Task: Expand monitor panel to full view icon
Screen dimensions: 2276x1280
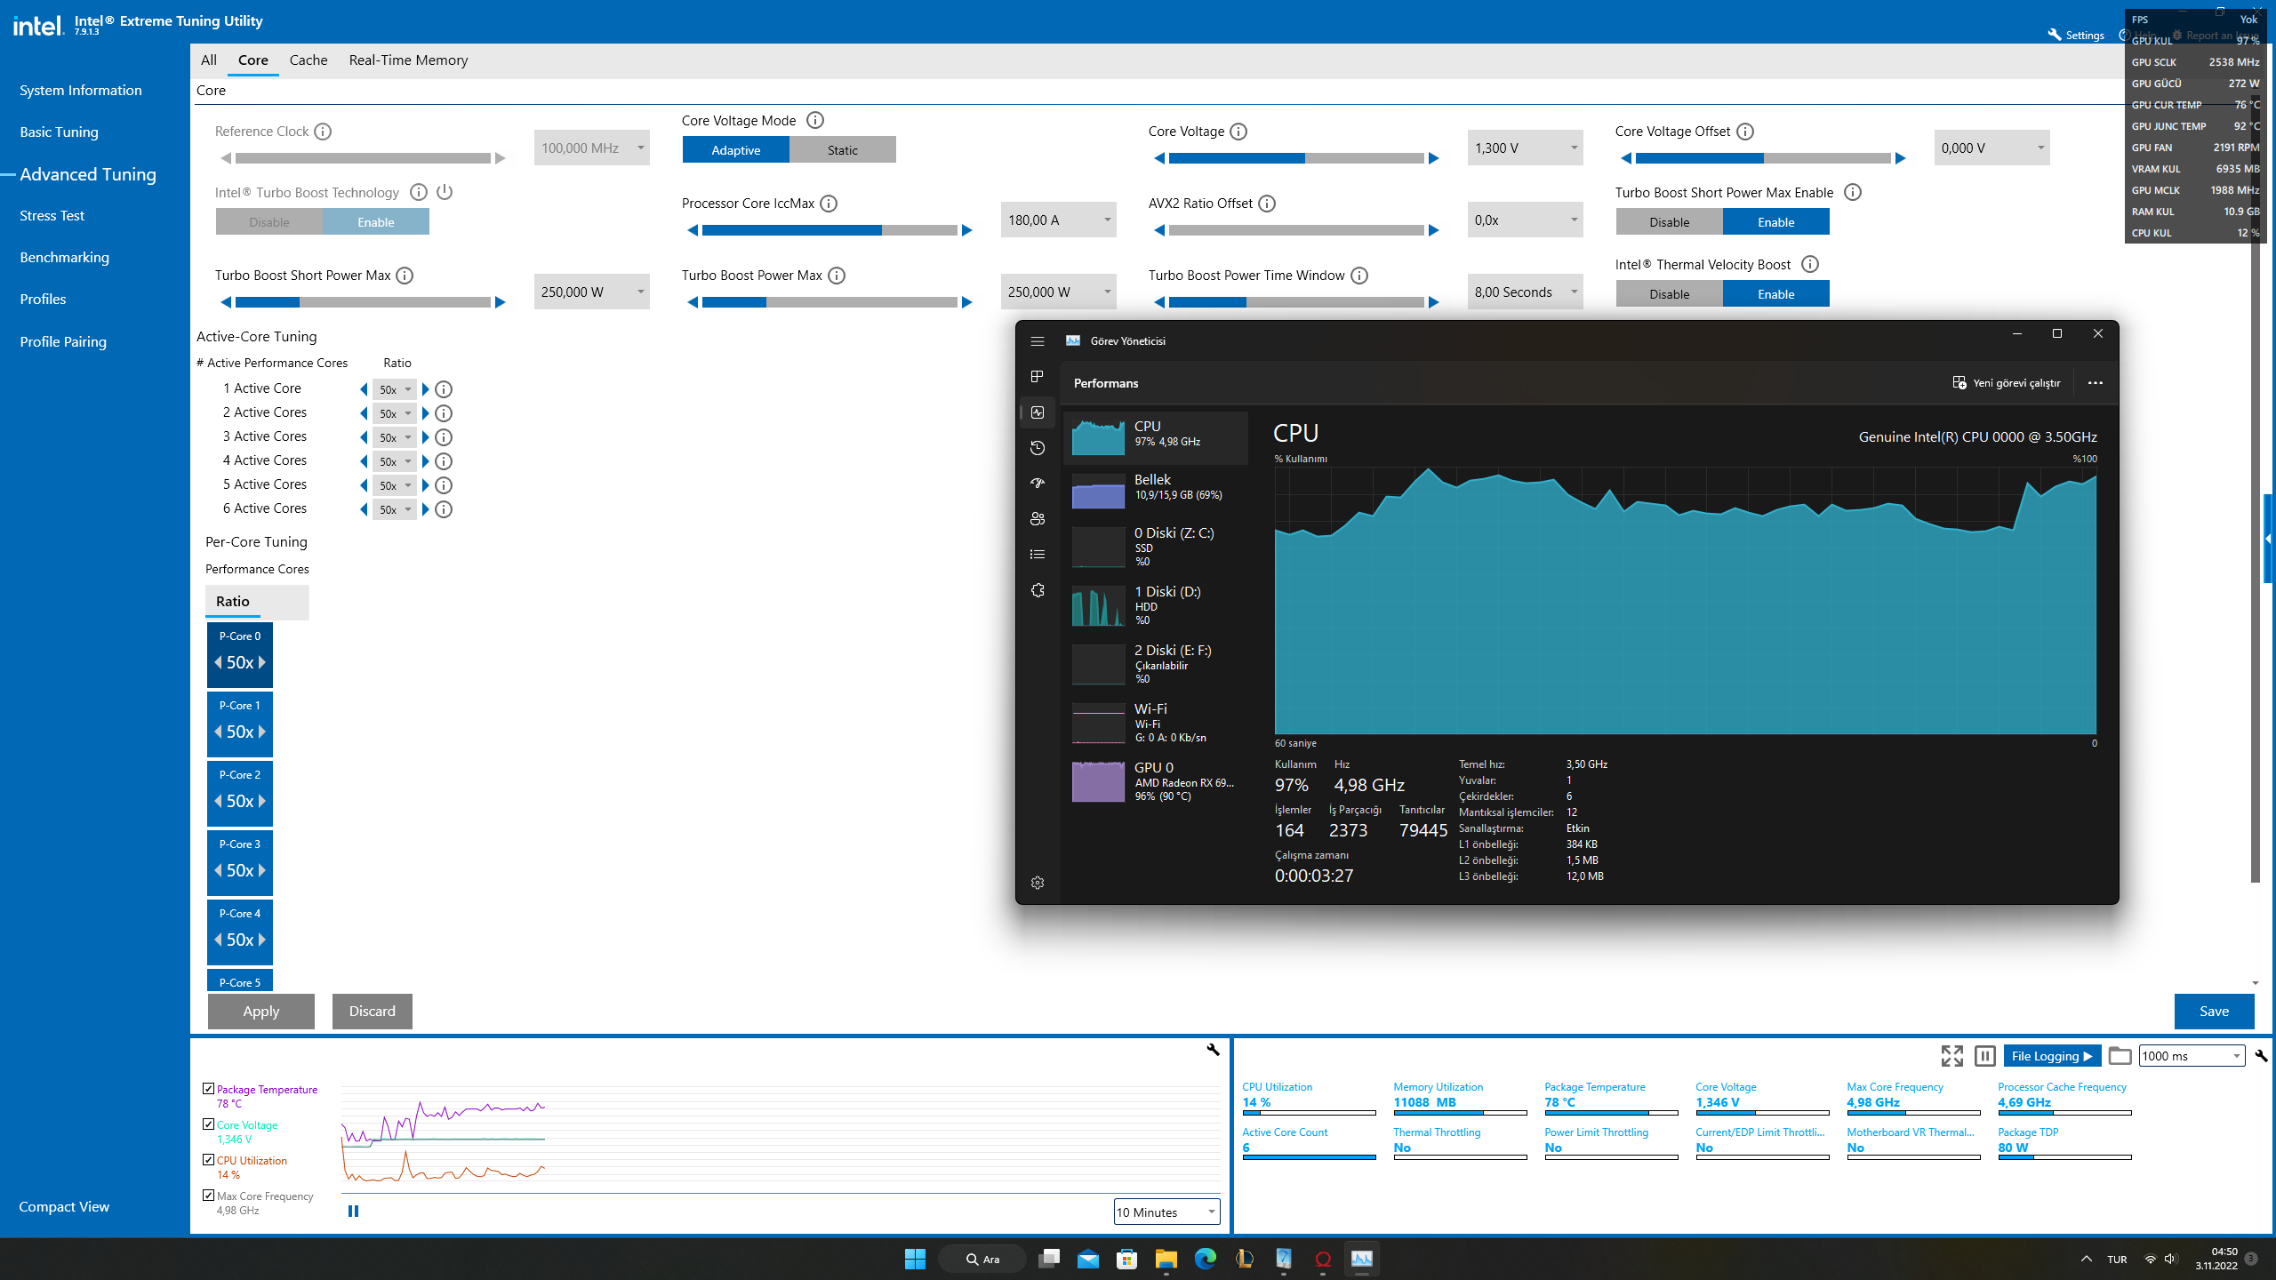Action: click(1951, 1056)
